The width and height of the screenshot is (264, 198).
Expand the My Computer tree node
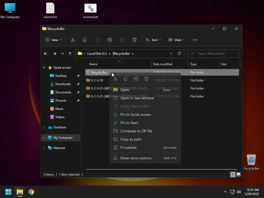coord(44,138)
